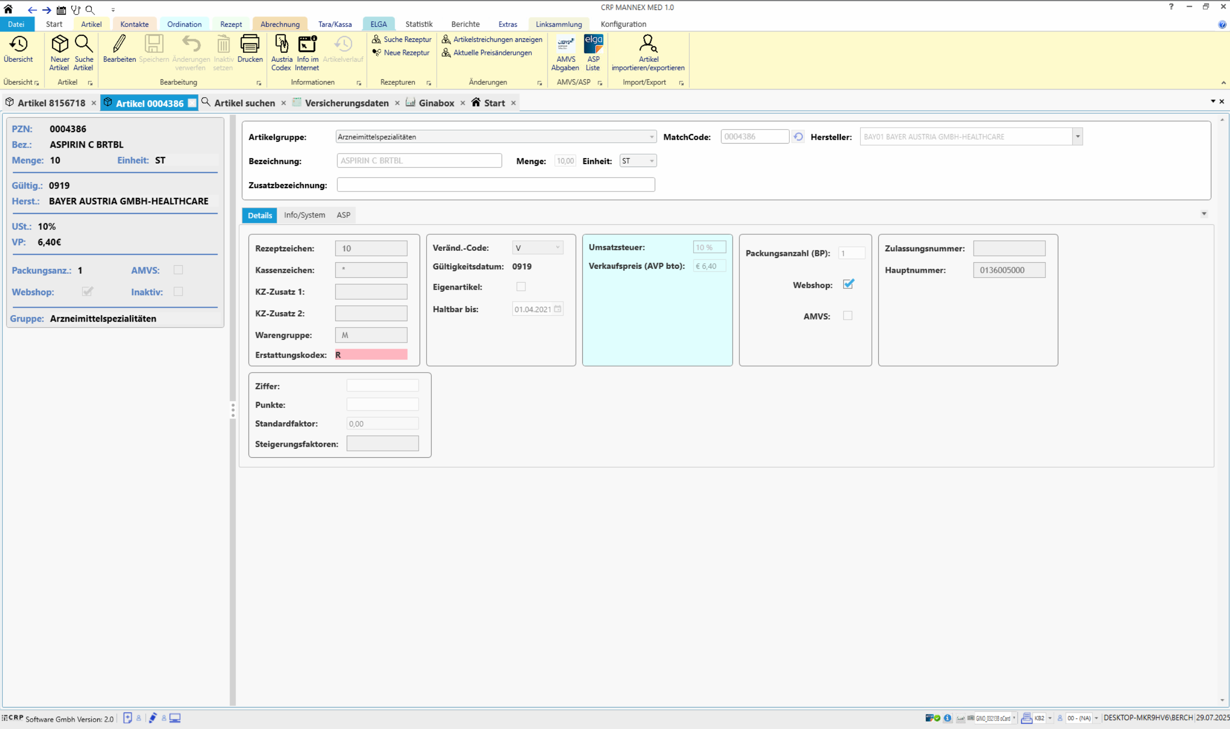Image resolution: width=1230 pixels, height=729 pixels.
Task: Open the KB2 dropdown in status bar
Action: (x=1049, y=718)
